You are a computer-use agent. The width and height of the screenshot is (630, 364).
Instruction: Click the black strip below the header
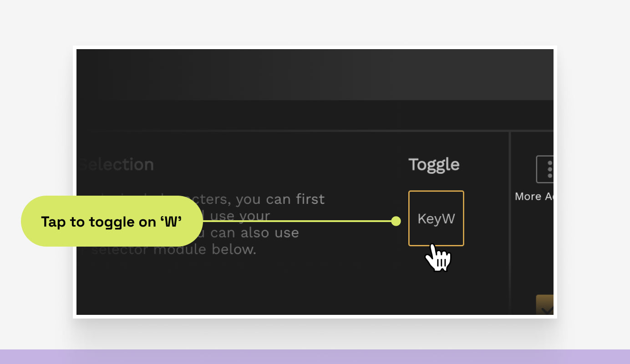pos(314,115)
